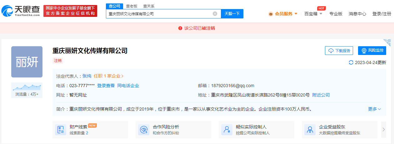Click the 天眼一下 search button
Screen dimensions: 394x144
232,14
